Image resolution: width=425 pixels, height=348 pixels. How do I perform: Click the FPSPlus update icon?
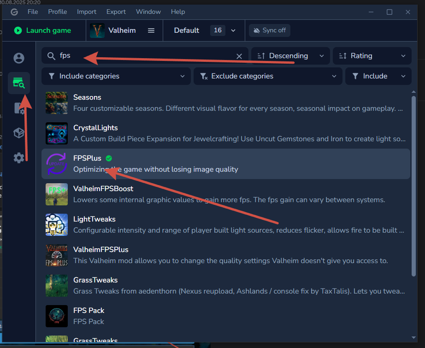point(57,164)
